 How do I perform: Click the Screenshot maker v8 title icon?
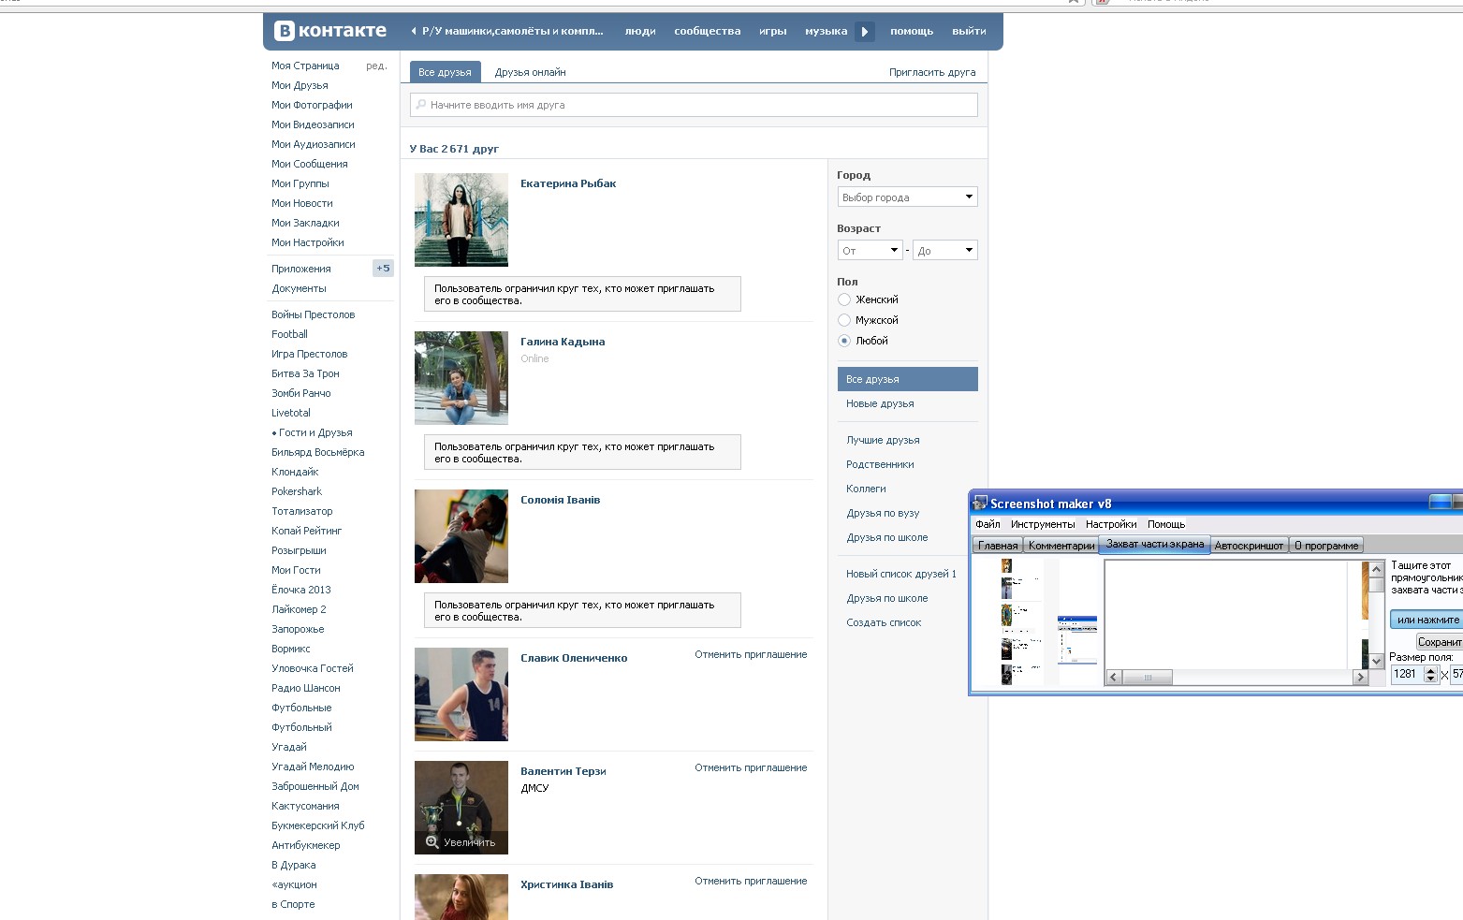click(980, 503)
